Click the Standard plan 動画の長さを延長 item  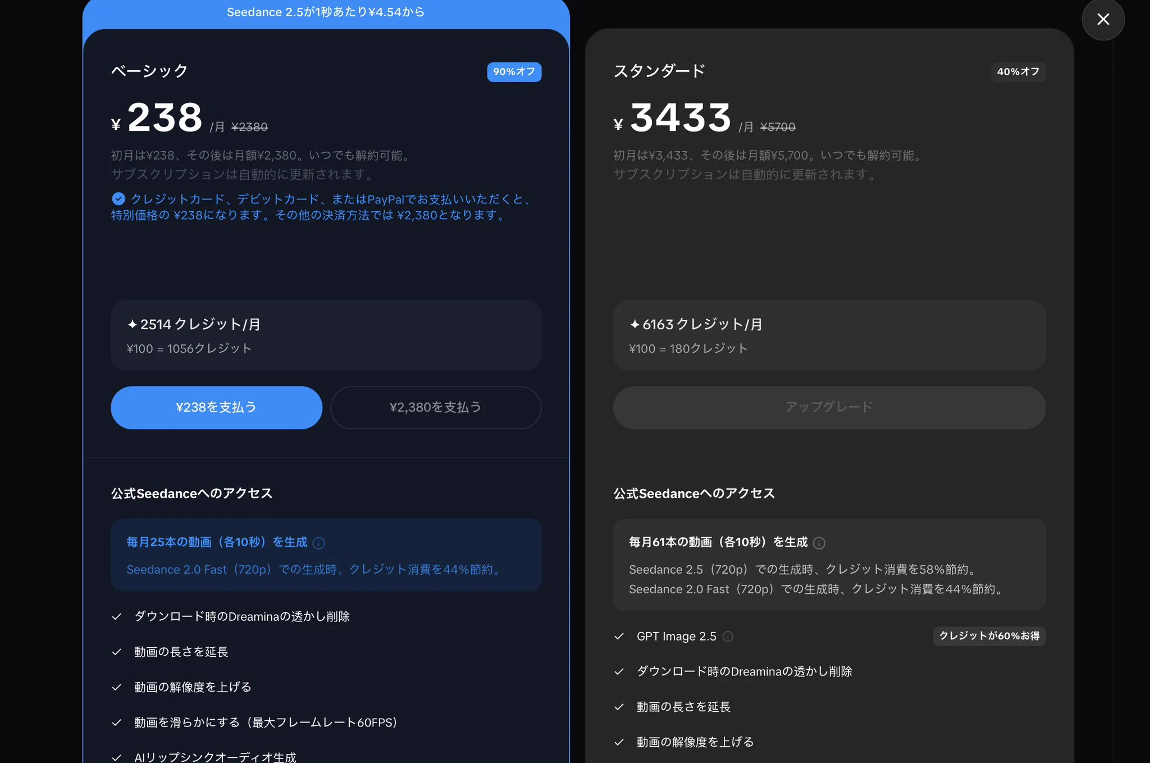point(683,707)
